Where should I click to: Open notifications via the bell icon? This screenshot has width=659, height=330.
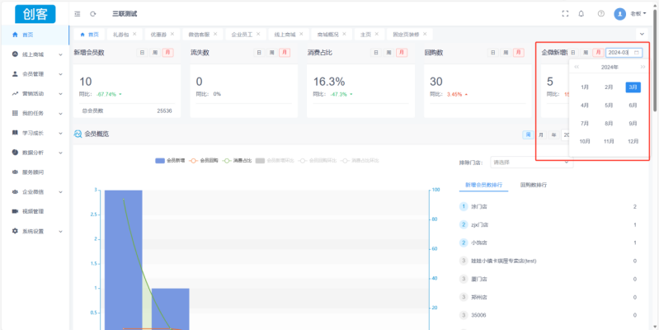[x=581, y=13]
